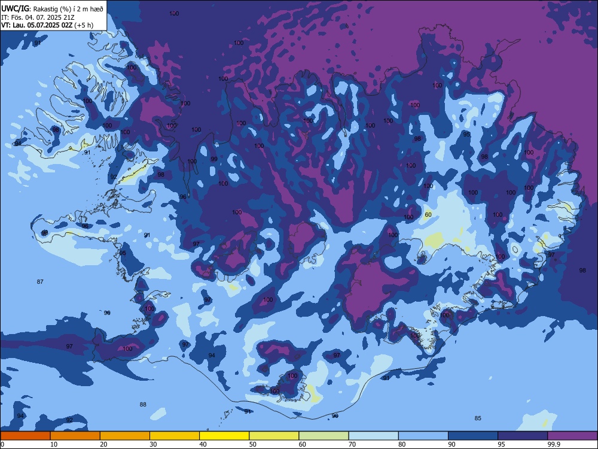Click the amber 20–30 legend swatch
598x449 pixels.
click(x=125, y=435)
